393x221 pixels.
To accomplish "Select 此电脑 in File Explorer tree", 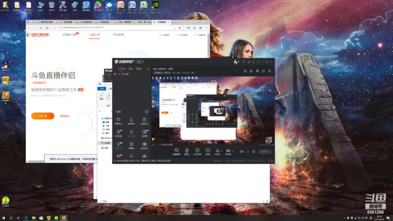I will pyautogui.click(x=106, y=143).
